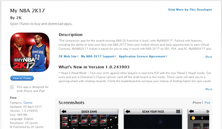Click the Description heading

tap(70, 35)
